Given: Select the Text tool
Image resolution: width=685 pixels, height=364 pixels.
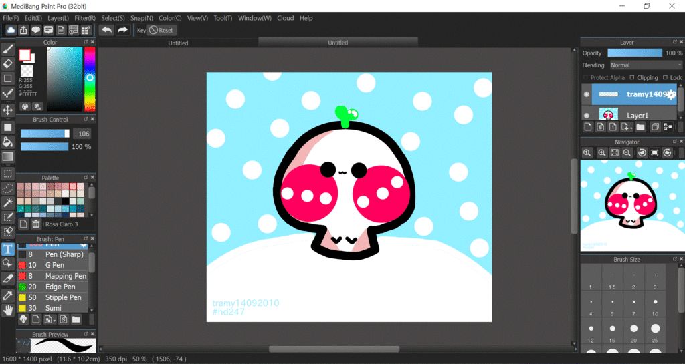Looking at the screenshot, I should (x=8, y=249).
